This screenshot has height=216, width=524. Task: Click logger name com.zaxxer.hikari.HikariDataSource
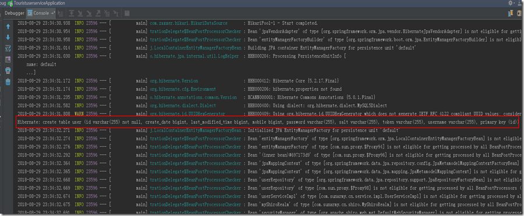(189, 23)
